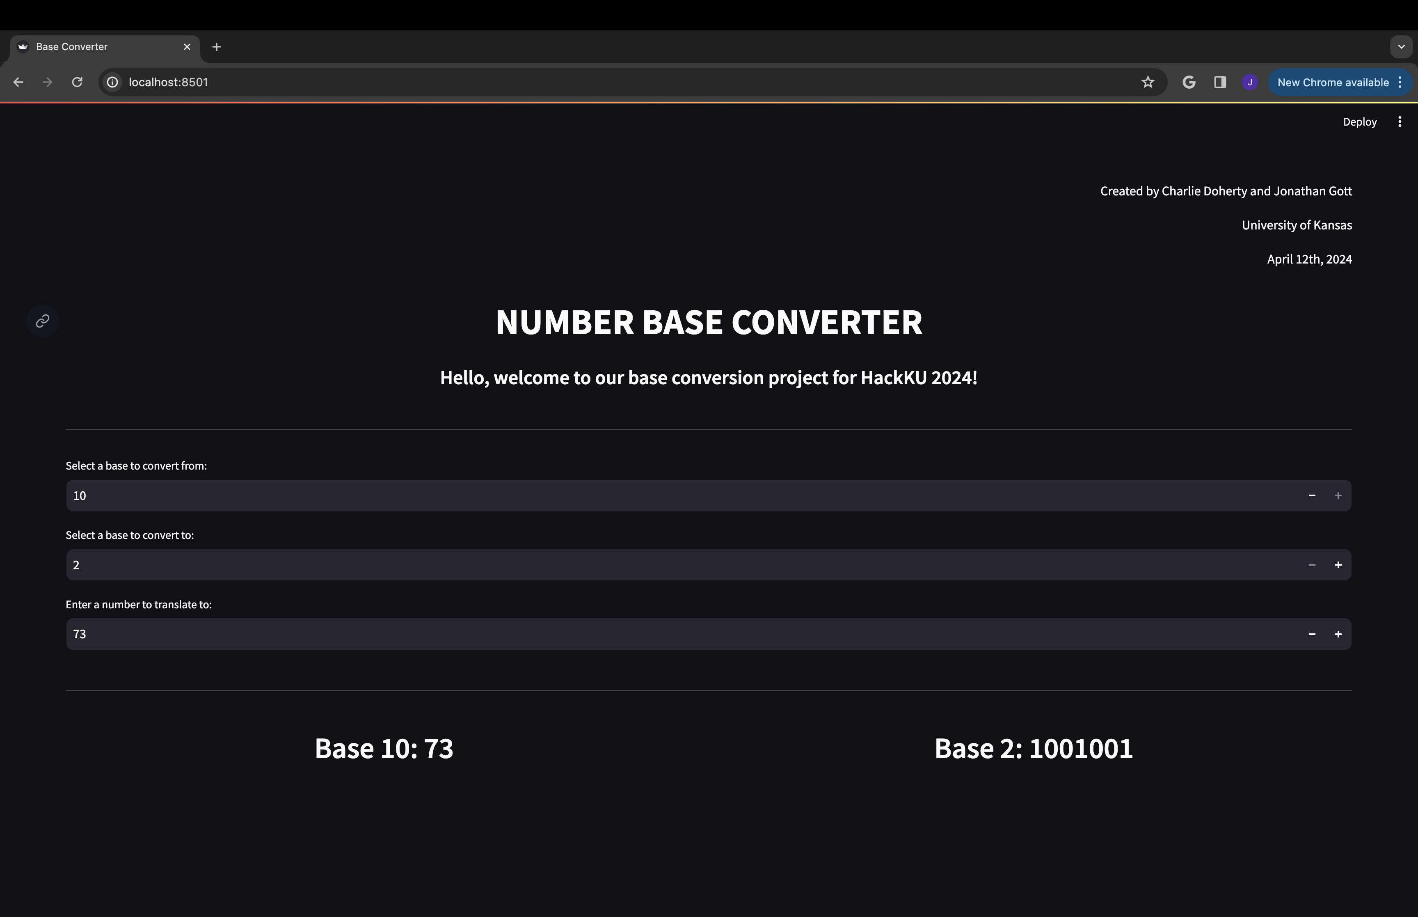Open the Streamlit three-dot main menu
The image size is (1418, 917).
1400,122
